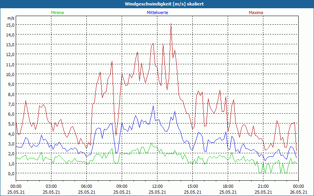The image size is (314, 196).
Task: Click the 09:00 time axis label
Action: point(122,187)
